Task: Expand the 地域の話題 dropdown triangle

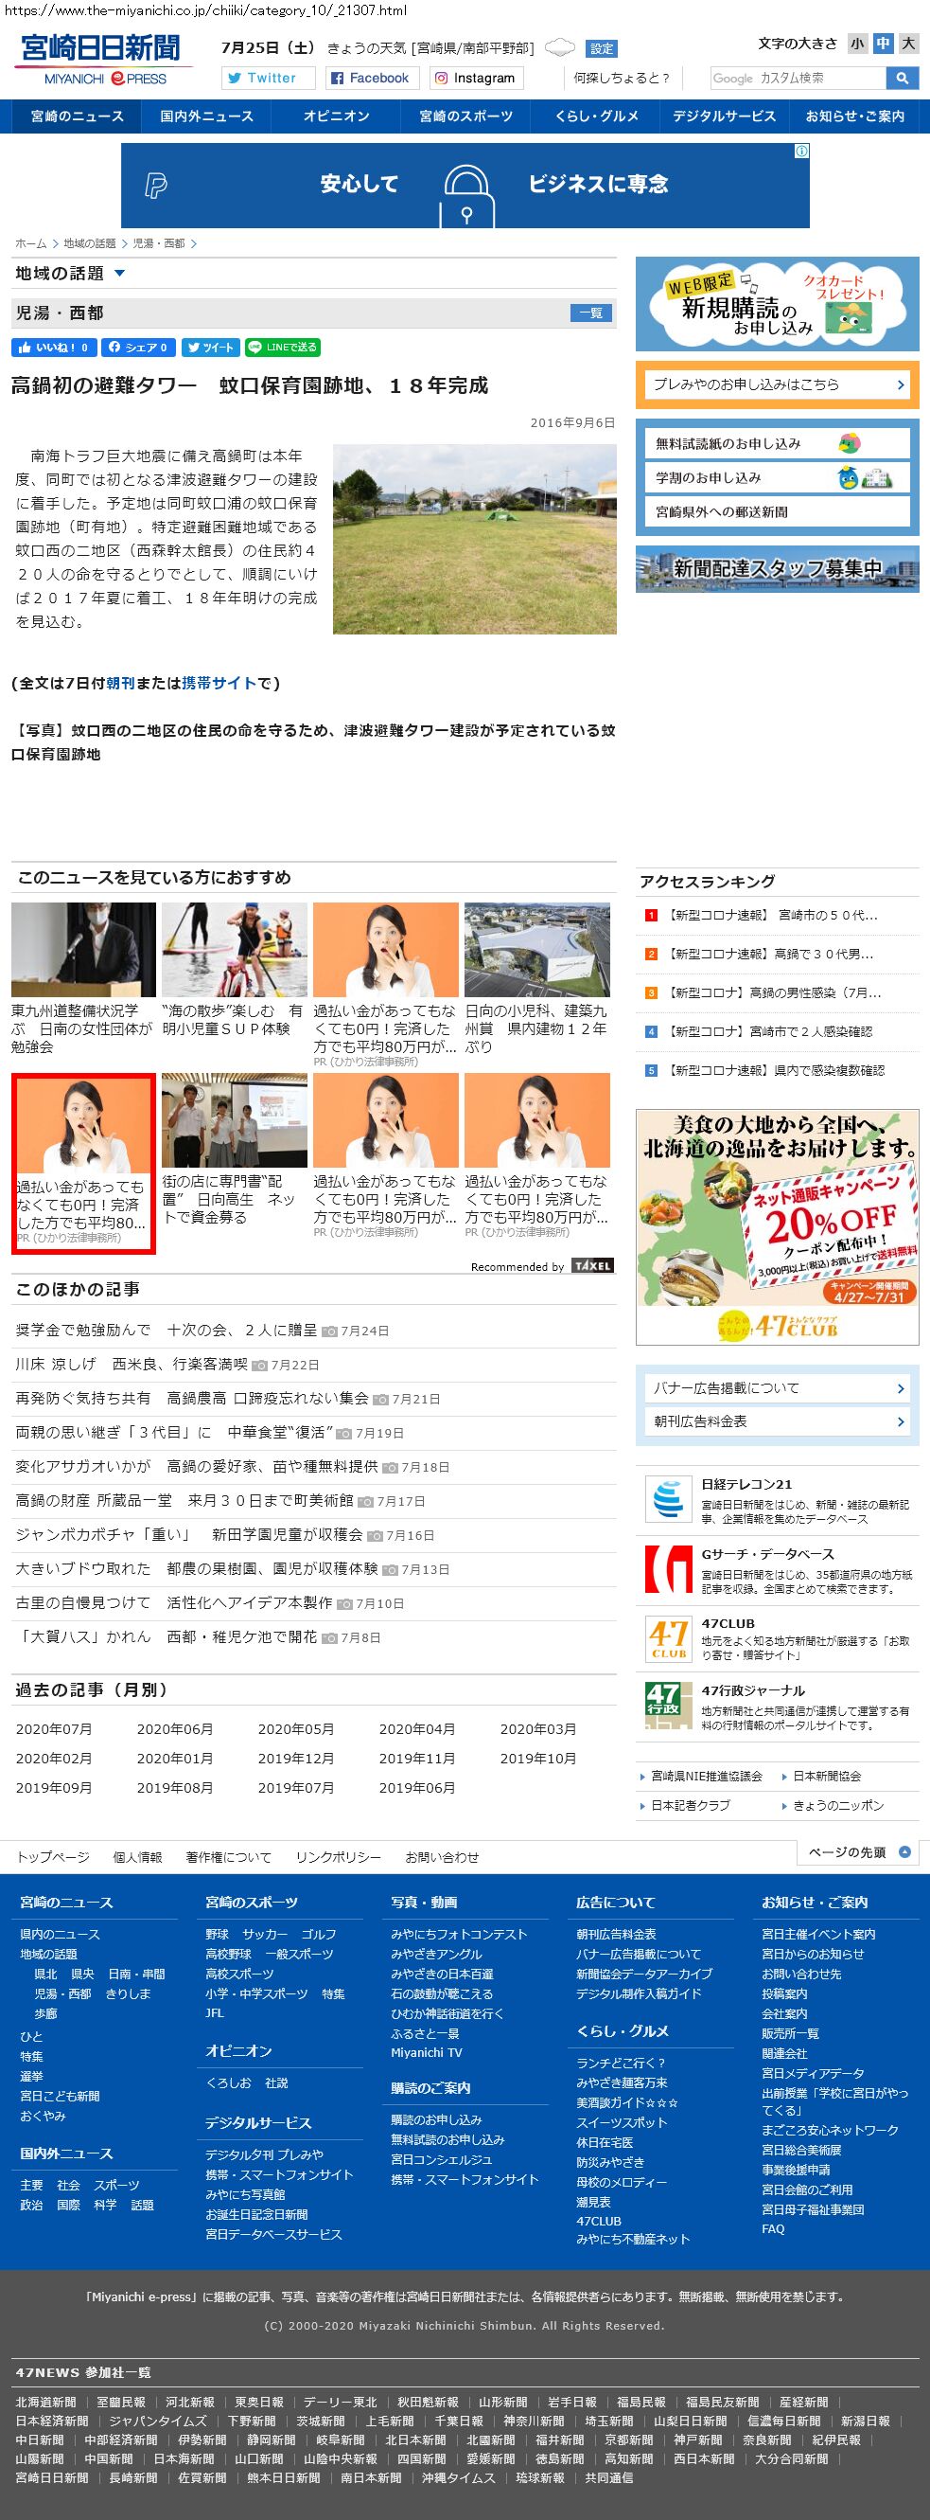Action: tap(119, 274)
